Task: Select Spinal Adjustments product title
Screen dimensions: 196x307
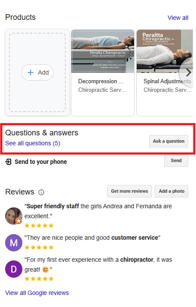Action: coord(167,81)
